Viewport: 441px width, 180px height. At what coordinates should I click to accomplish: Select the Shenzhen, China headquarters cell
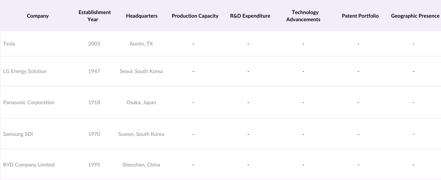141,165
